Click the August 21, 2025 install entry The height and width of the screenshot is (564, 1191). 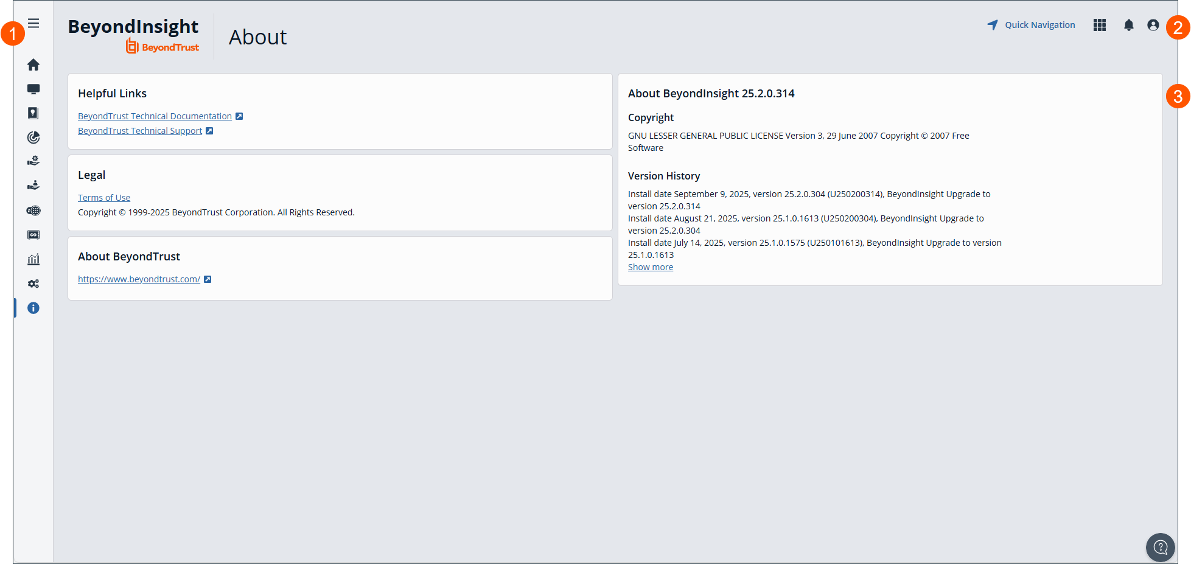806,225
